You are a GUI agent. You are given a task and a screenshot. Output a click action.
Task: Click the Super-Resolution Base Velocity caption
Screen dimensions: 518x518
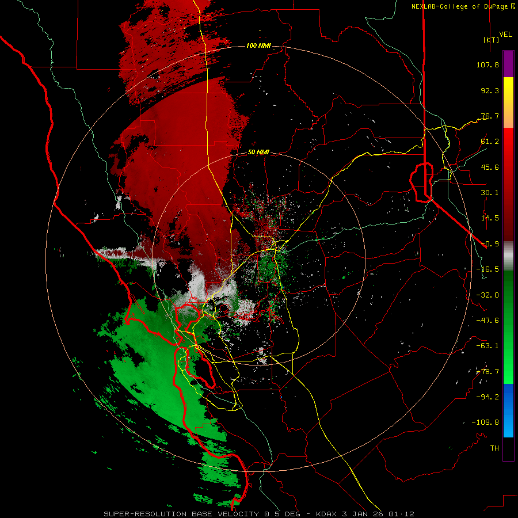click(x=258, y=514)
